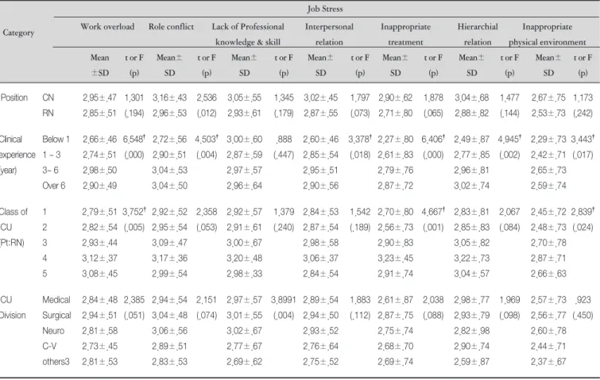The width and height of the screenshot is (600, 380).
Task: Click Over 6 hierarchial relation value "3.02±.74"
Action: coord(472,186)
